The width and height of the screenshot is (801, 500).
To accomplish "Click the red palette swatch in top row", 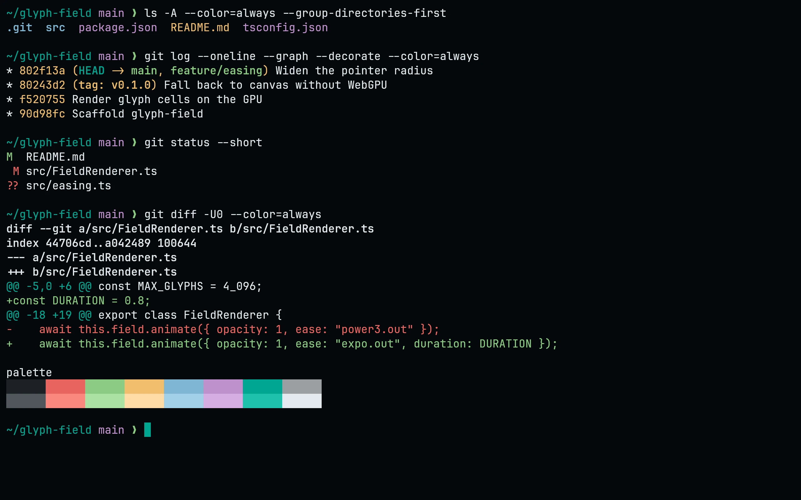I will tap(65, 387).
